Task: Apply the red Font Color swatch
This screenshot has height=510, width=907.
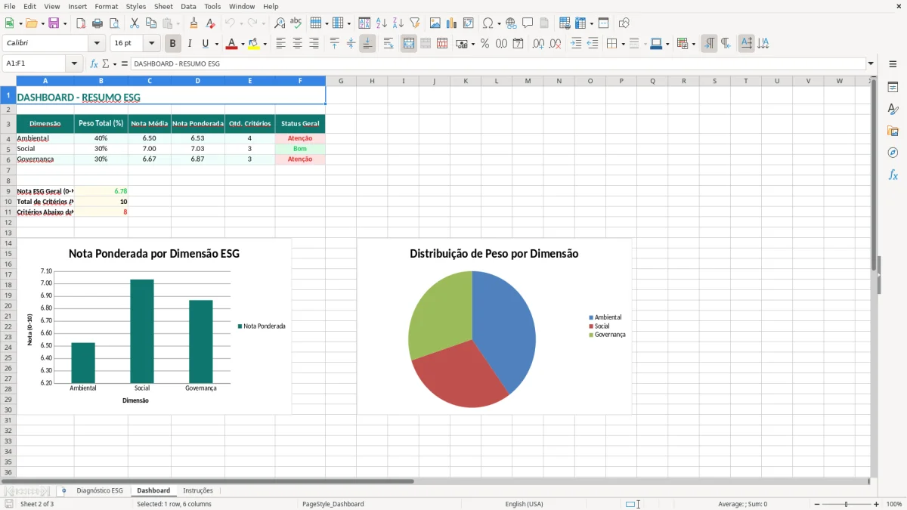Action: [x=232, y=44]
